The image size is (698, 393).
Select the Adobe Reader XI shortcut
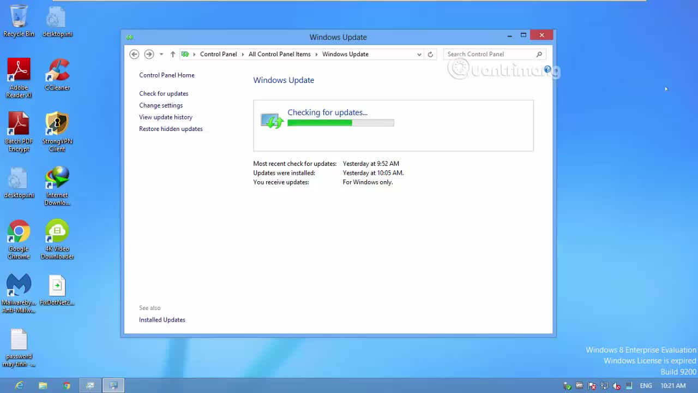click(19, 79)
